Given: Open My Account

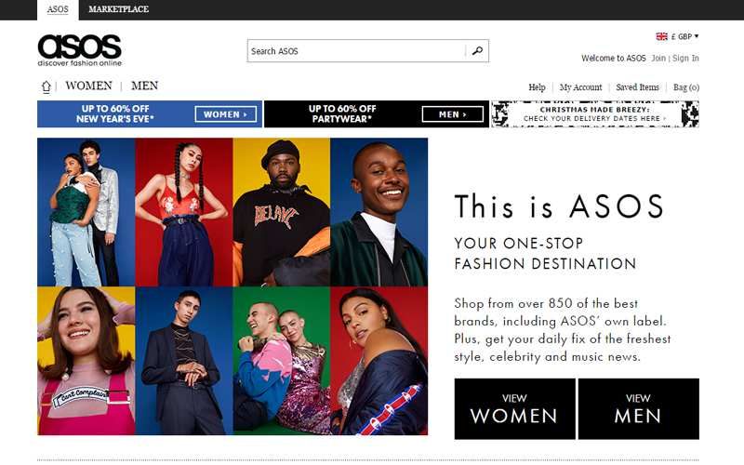Looking at the screenshot, I should tap(580, 87).
